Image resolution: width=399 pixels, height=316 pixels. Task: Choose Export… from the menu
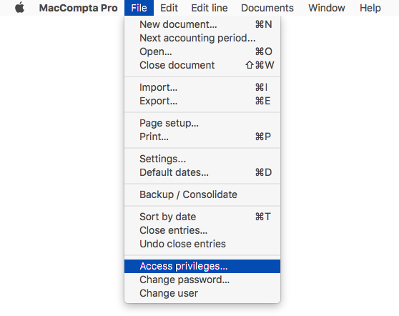202,101
